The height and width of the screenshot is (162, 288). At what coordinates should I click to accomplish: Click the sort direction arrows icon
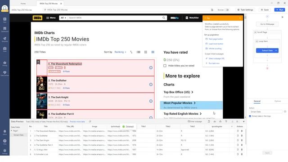coord(131,52)
